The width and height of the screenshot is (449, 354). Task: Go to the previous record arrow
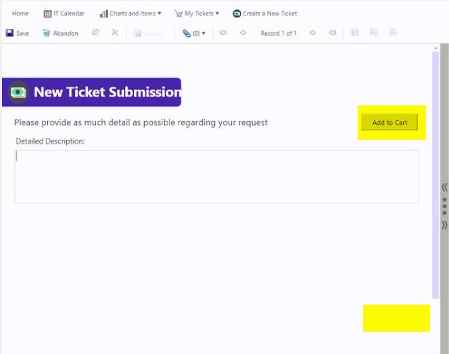[x=243, y=33]
